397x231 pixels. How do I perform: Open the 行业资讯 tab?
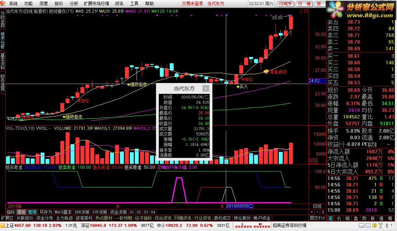point(203,218)
